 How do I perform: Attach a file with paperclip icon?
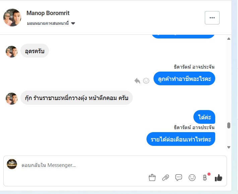[x=165, y=178]
